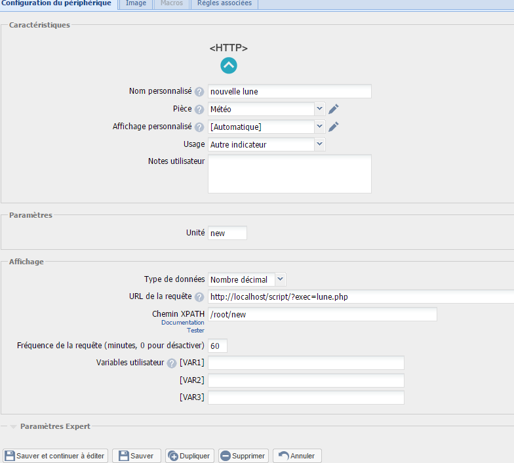Click Sauver et continuer à éditer
The width and height of the screenshot is (514, 463).
[x=55, y=456]
